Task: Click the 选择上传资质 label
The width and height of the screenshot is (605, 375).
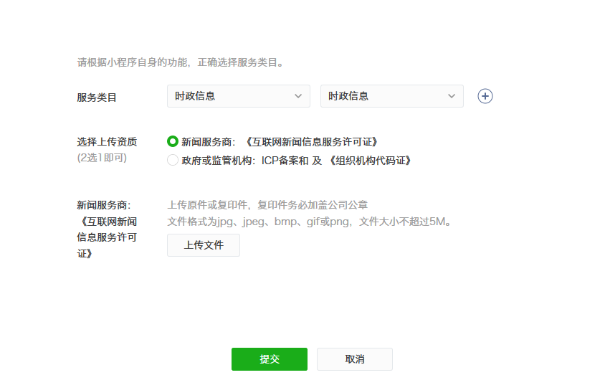Action: 107,142
